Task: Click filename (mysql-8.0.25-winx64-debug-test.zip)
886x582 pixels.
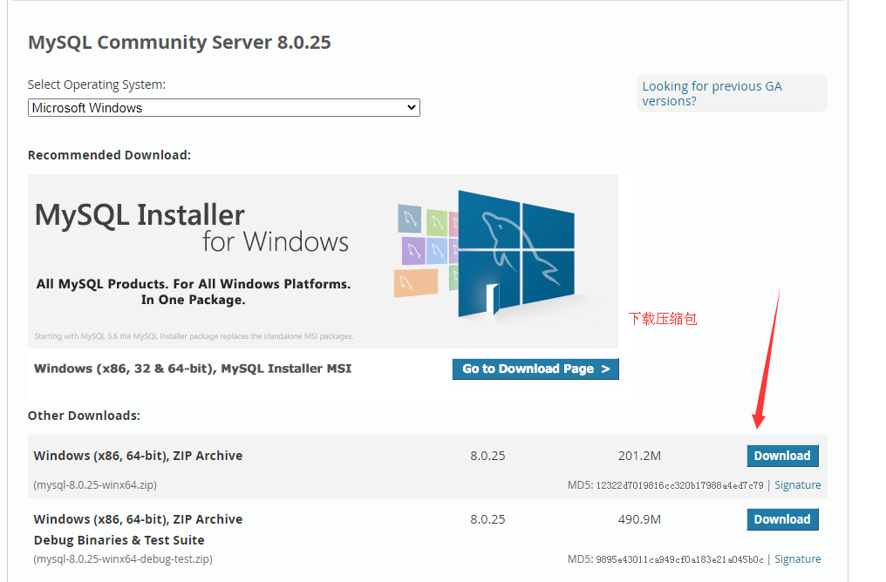Action: point(123,558)
